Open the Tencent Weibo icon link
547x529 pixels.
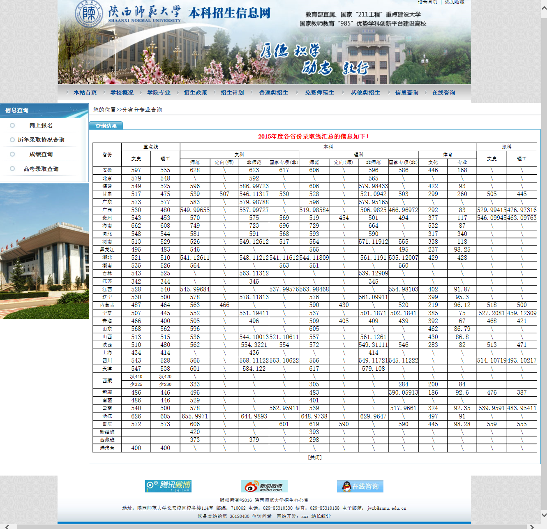(x=168, y=486)
